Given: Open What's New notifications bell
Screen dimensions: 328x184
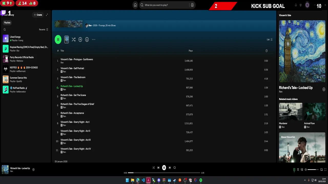Looking at the screenshot, I should click(x=296, y=5).
